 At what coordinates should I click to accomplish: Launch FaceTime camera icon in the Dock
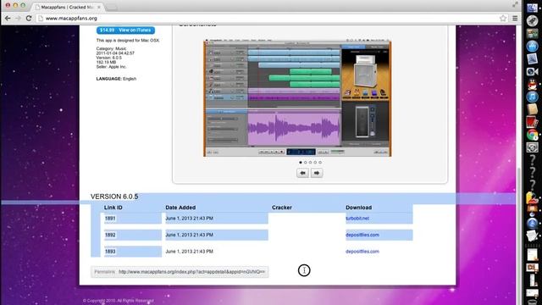533,71
